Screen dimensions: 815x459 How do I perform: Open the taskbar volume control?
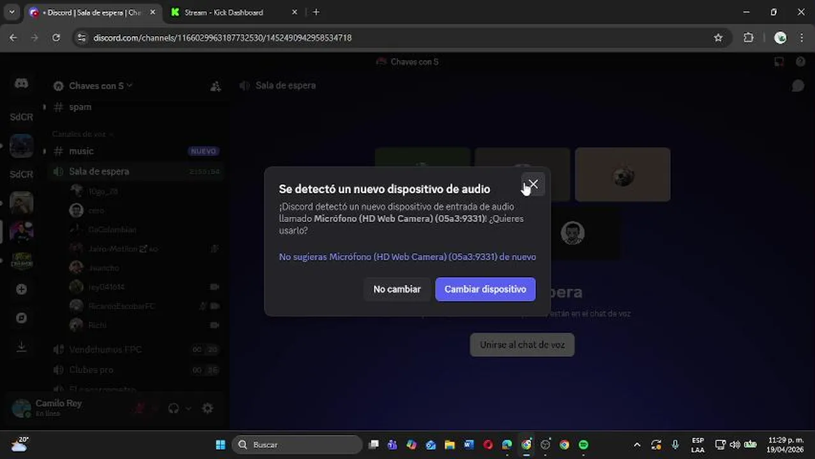pyautogui.click(x=735, y=444)
